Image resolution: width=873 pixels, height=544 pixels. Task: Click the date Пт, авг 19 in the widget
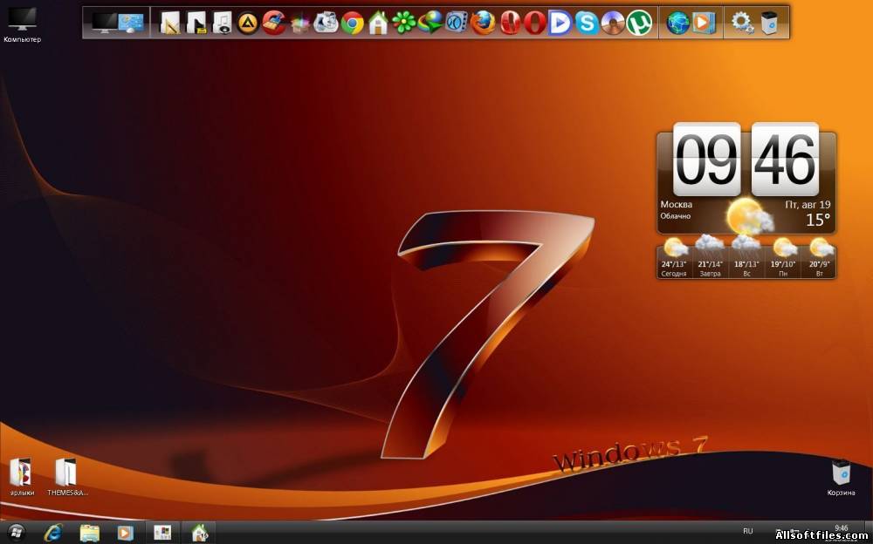[808, 205]
